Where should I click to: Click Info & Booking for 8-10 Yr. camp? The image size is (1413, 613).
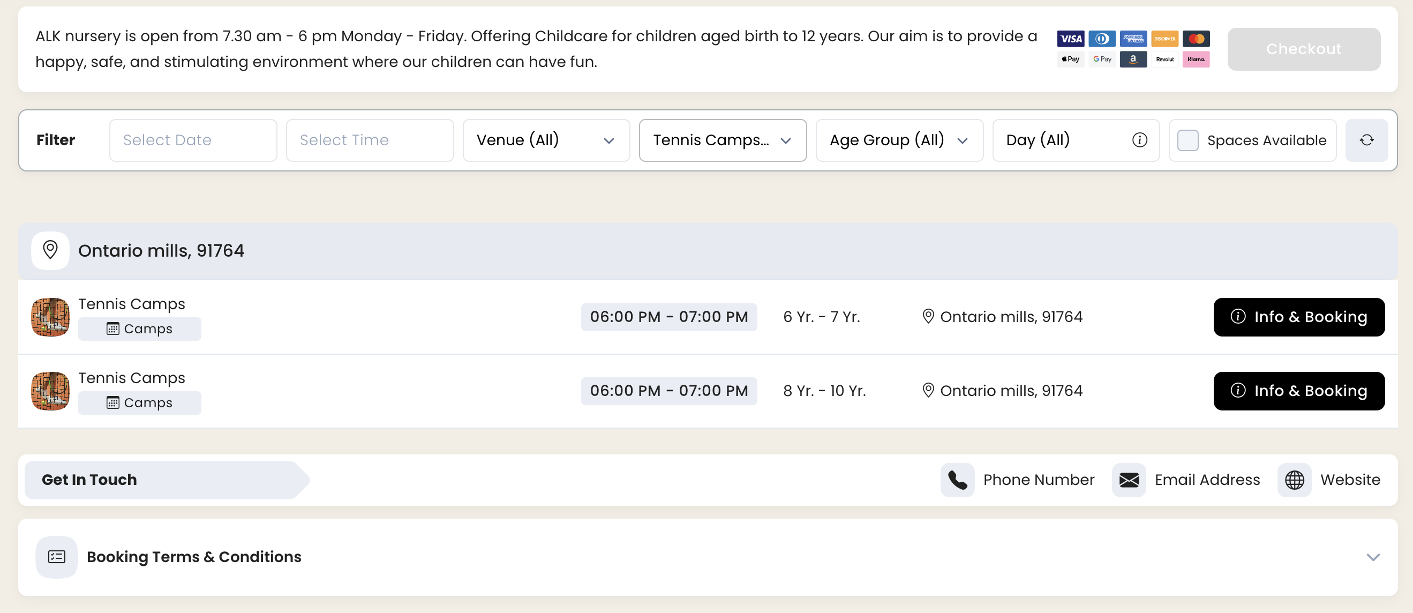point(1298,391)
